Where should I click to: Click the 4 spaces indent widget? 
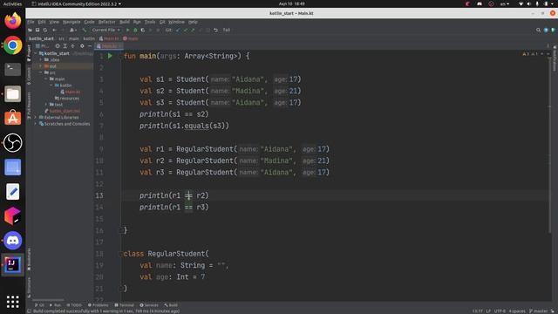(517, 311)
